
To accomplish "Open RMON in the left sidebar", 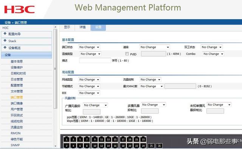I will coord(16,133).
